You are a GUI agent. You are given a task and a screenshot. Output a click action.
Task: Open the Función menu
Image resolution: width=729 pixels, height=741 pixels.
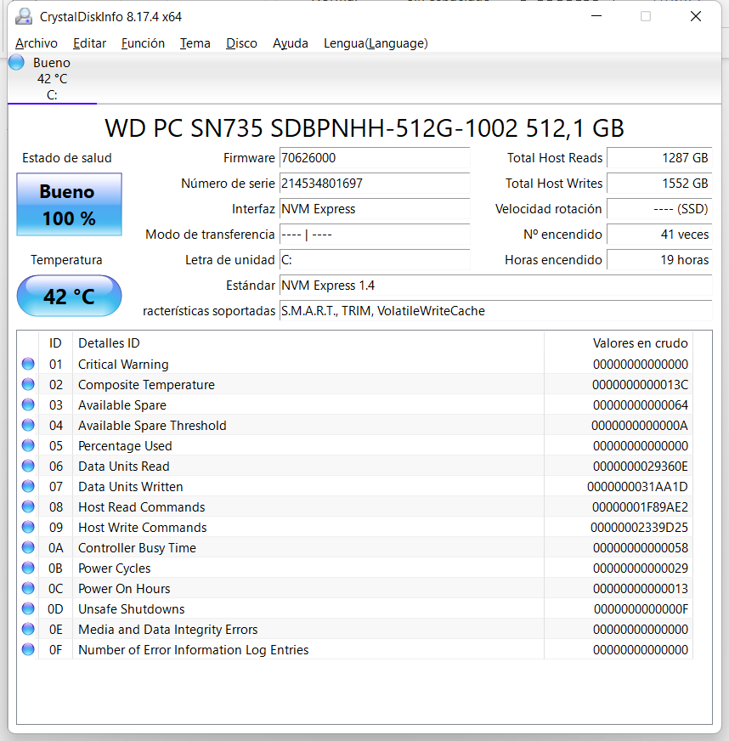tap(143, 43)
